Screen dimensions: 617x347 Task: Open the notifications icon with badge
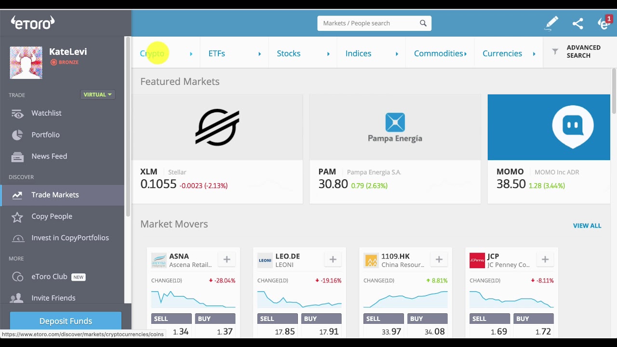[x=604, y=23]
